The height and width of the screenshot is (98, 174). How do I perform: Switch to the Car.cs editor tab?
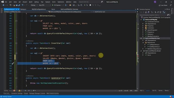pos(53,9)
